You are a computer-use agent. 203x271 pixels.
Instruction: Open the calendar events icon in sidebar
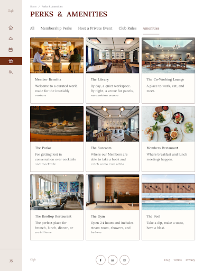point(11,50)
